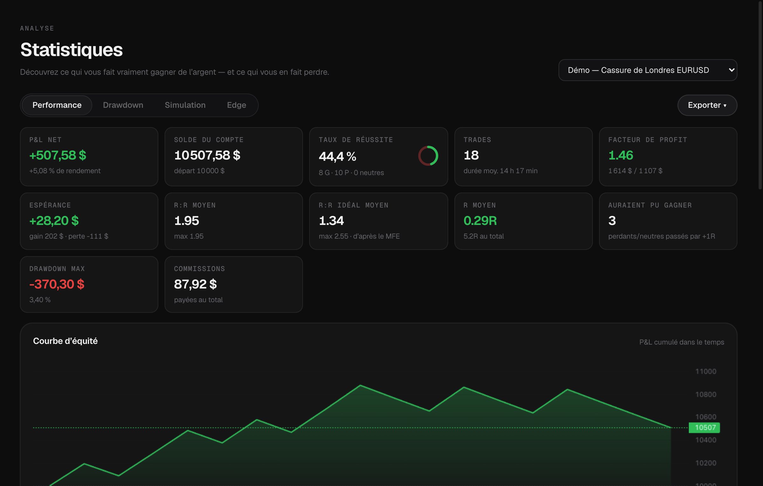Go to the Edge tab
The image size is (763, 486).
(x=237, y=105)
